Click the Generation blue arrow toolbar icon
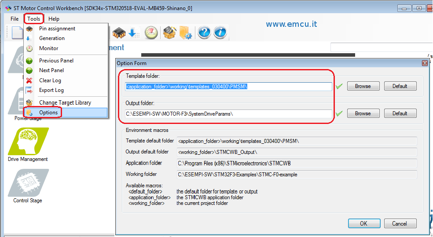This screenshot has height=237, width=433. pos(134,33)
